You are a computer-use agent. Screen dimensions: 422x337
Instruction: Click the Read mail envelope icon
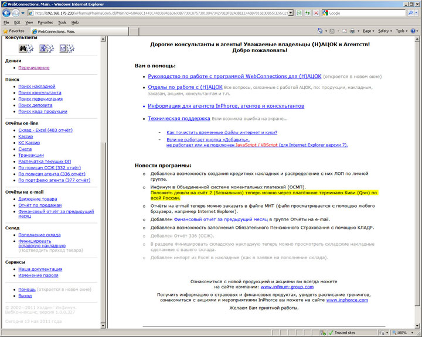344,31
